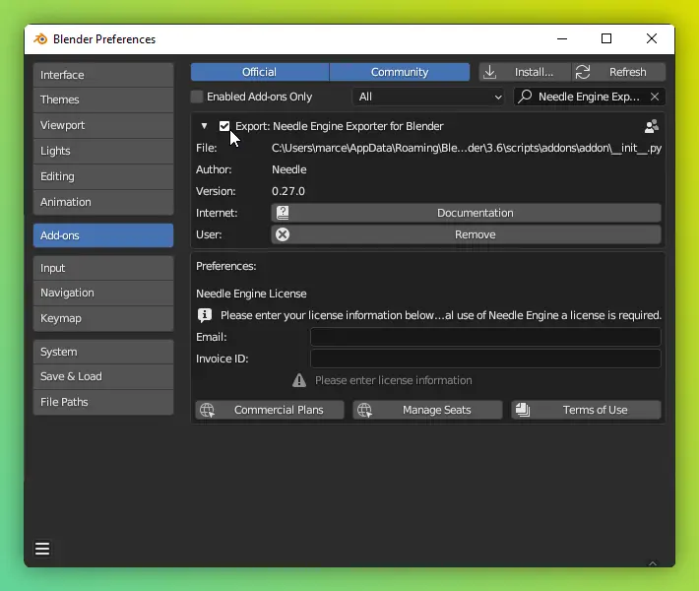Image resolution: width=699 pixels, height=591 pixels.
Task: Clear the add-on search with X icon
Action: click(x=654, y=97)
